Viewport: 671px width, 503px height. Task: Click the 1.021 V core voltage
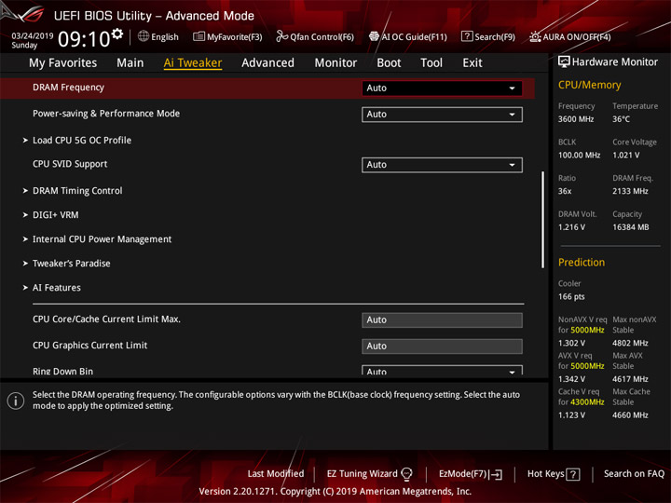[625, 155]
